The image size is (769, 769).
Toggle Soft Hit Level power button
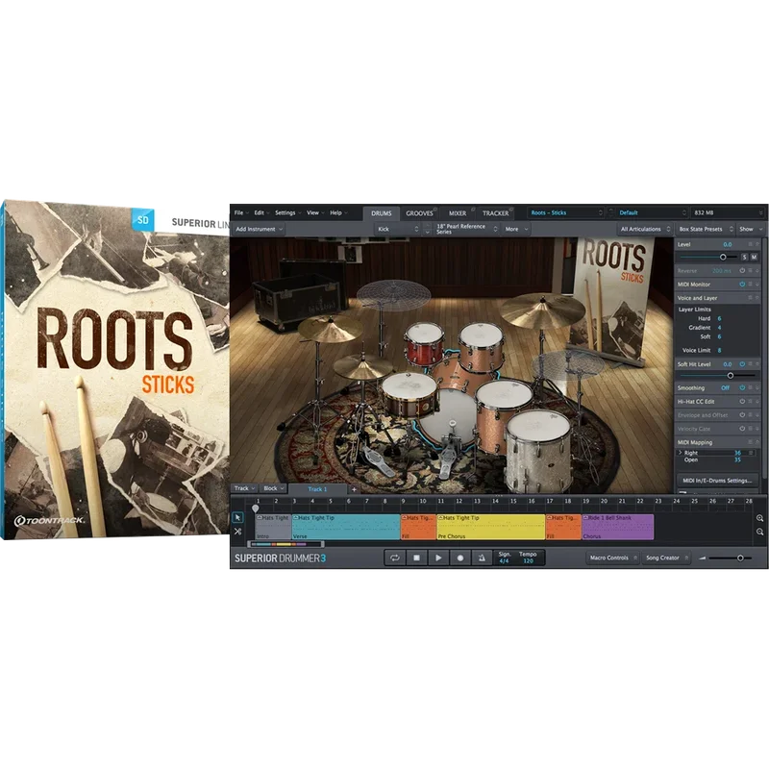coord(742,364)
